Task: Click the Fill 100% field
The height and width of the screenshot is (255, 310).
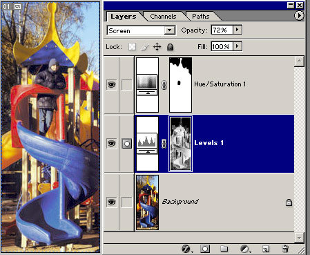Action: 222,46
